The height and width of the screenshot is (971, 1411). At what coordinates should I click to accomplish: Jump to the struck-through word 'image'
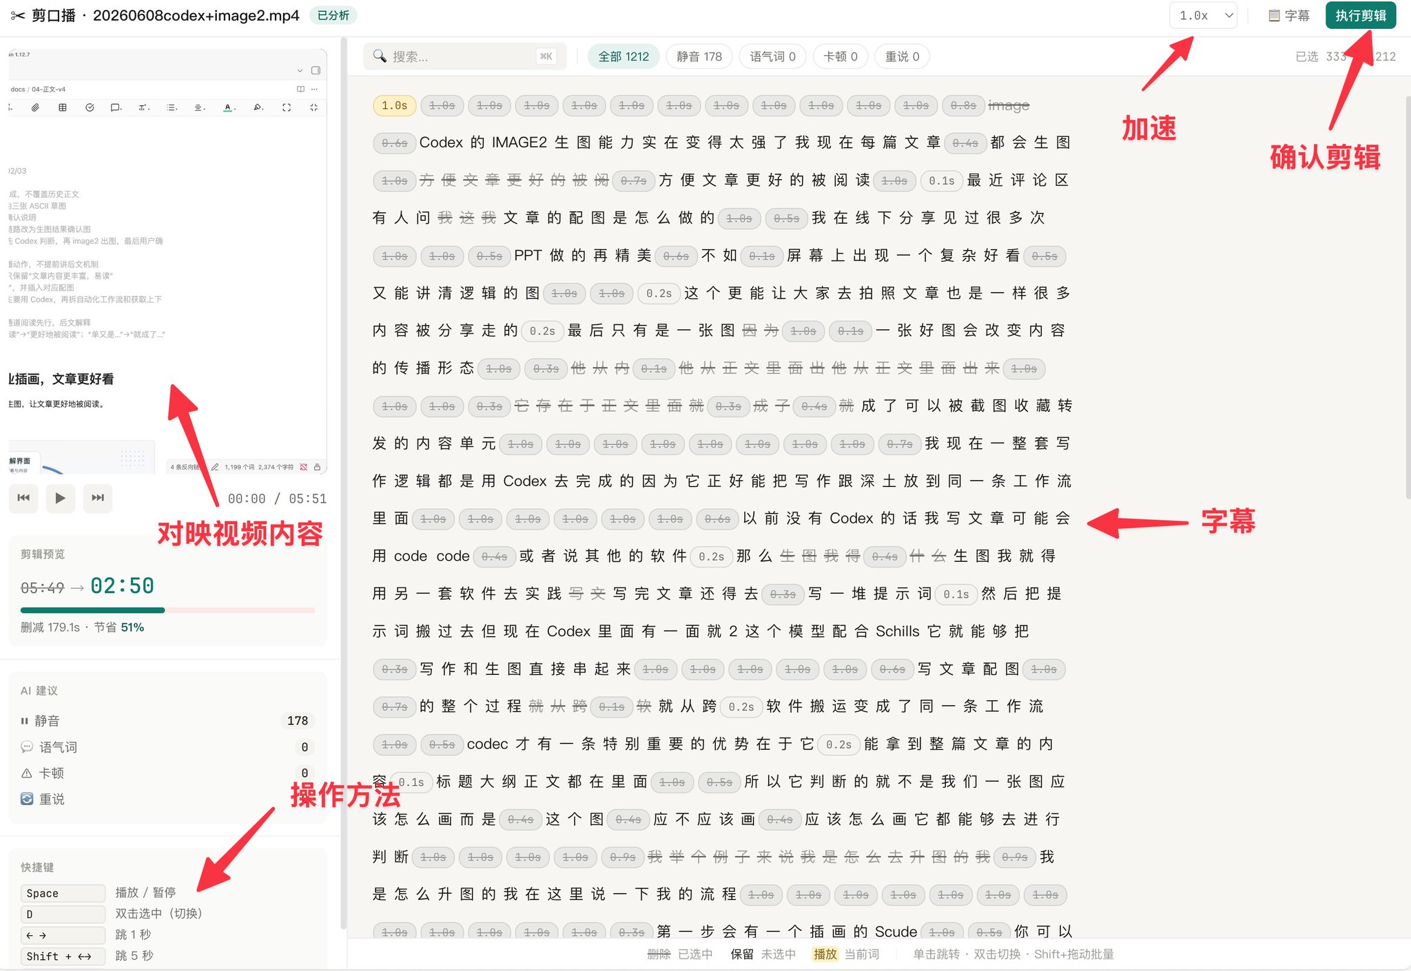(1009, 105)
